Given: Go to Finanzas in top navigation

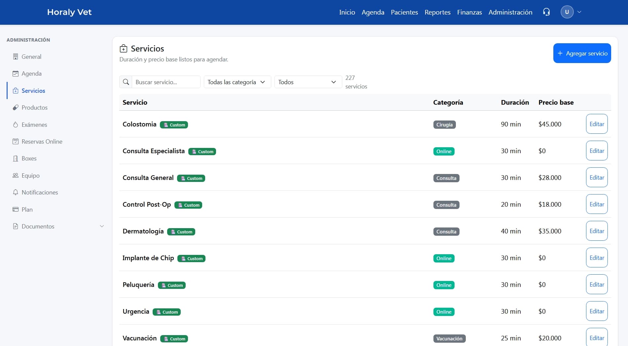Looking at the screenshot, I should tap(469, 12).
